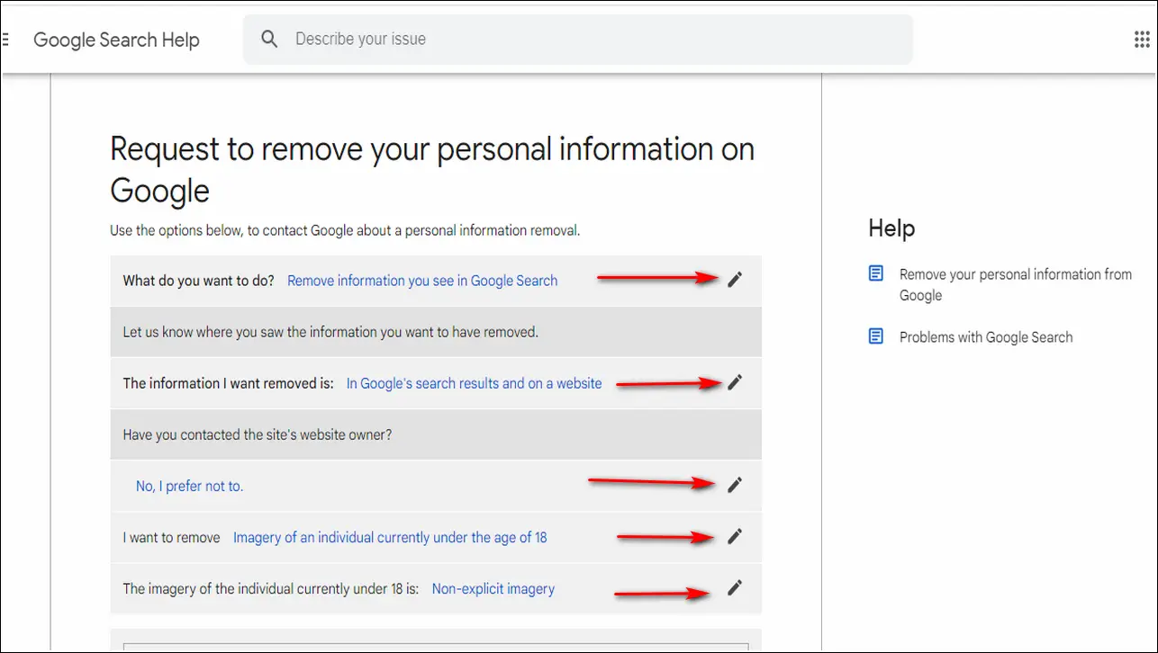This screenshot has width=1158, height=653.
Task: Click the 'What do you want to do?' label
Action: 199,281
